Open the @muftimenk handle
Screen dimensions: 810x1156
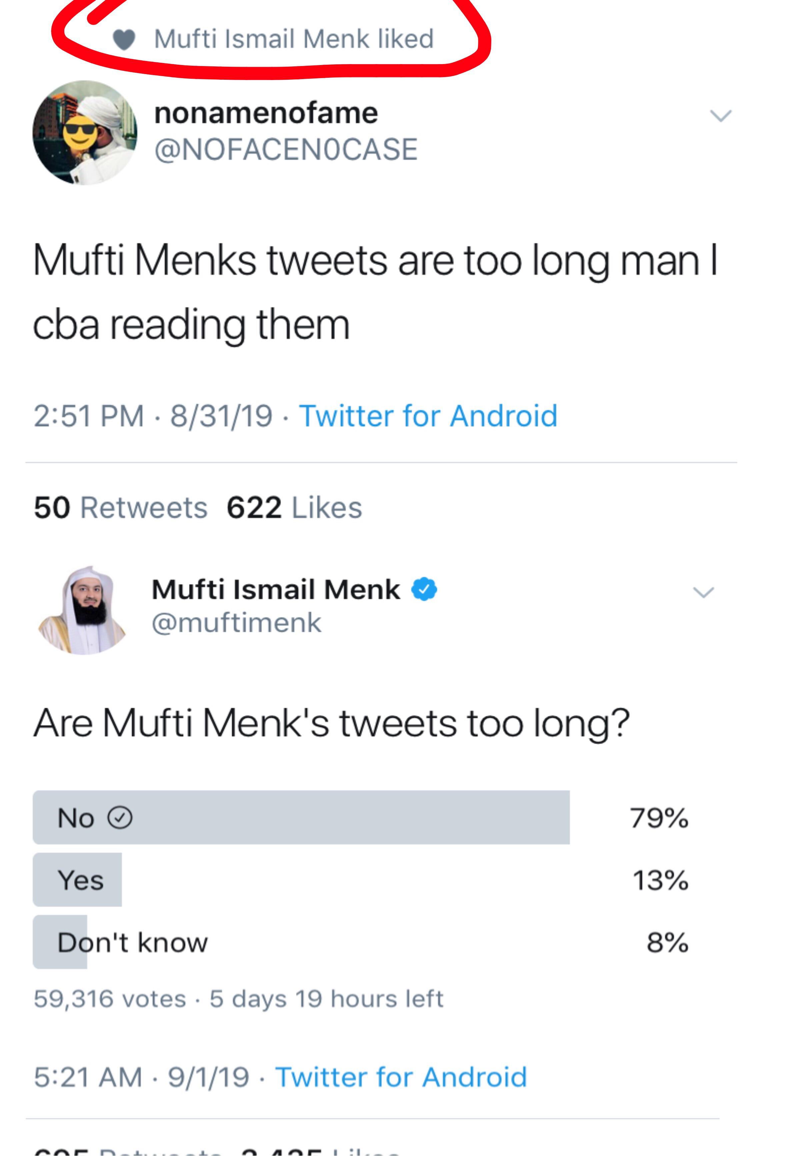(x=236, y=623)
